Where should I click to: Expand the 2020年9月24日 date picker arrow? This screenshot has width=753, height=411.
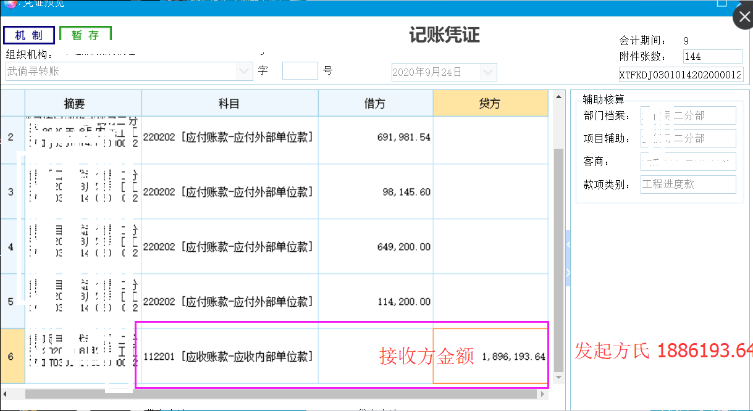(x=488, y=72)
